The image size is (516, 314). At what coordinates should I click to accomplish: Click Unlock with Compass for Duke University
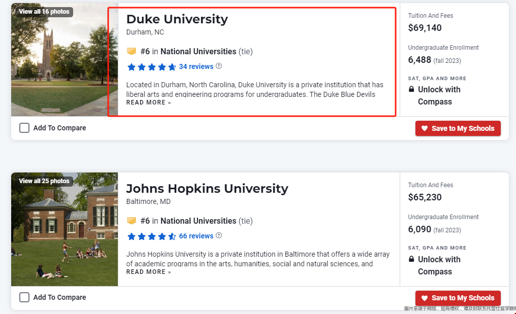[x=439, y=96]
